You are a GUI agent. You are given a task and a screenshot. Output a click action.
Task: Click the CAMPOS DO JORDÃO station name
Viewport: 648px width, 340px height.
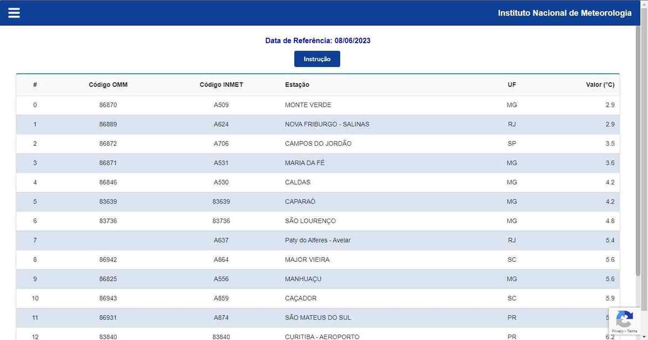click(x=318, y=144)
